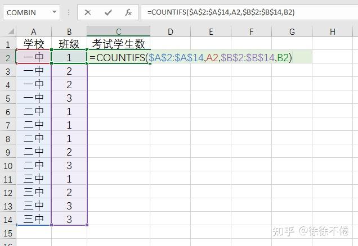This screenshot has height=246, width=358.
Task: Open the Name Box dropdown arrow
Action: point(54,12)
